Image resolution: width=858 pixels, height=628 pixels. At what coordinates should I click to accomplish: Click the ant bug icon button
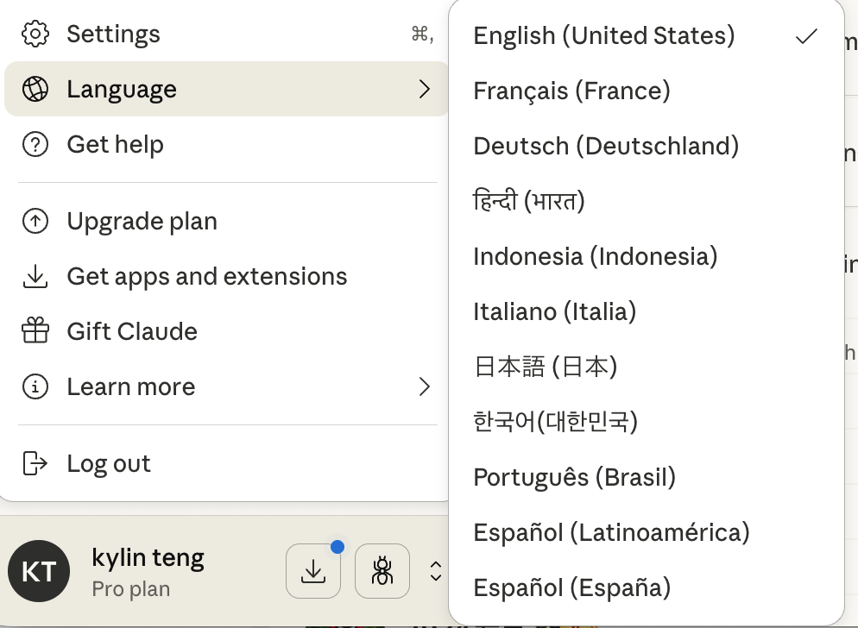coord(382,571)
